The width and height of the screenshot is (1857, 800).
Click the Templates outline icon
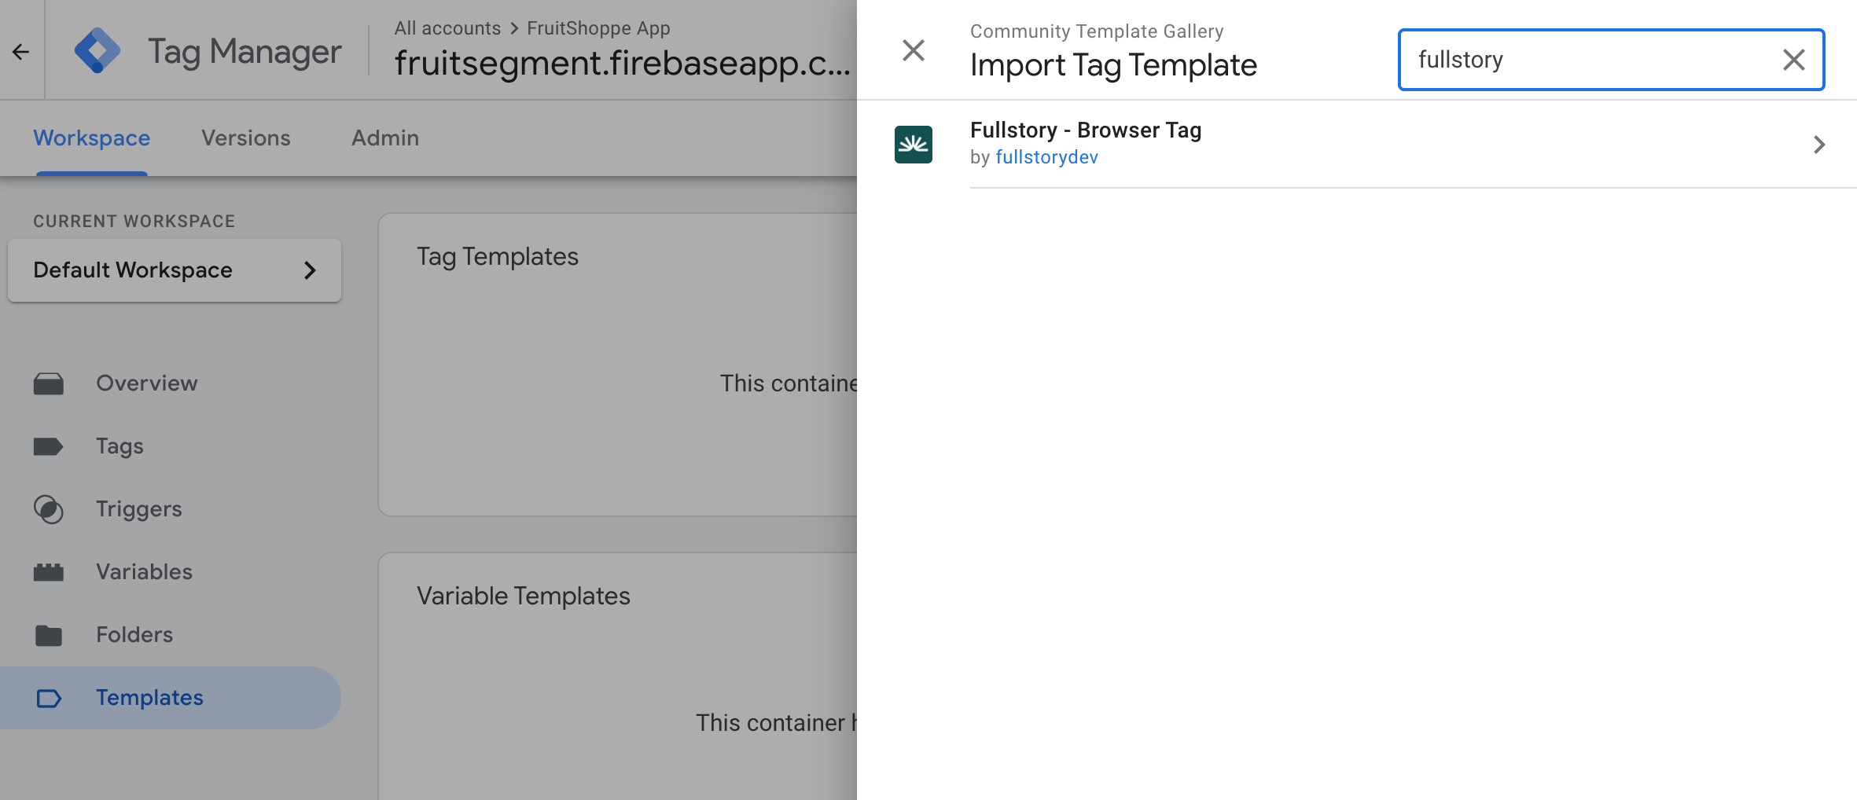click(x=49, y=698)
